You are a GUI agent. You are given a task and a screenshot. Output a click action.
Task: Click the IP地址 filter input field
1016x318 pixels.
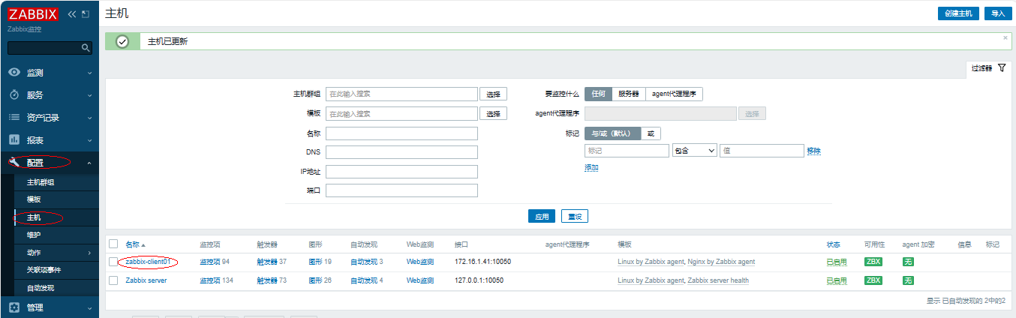tap(401, 172)
